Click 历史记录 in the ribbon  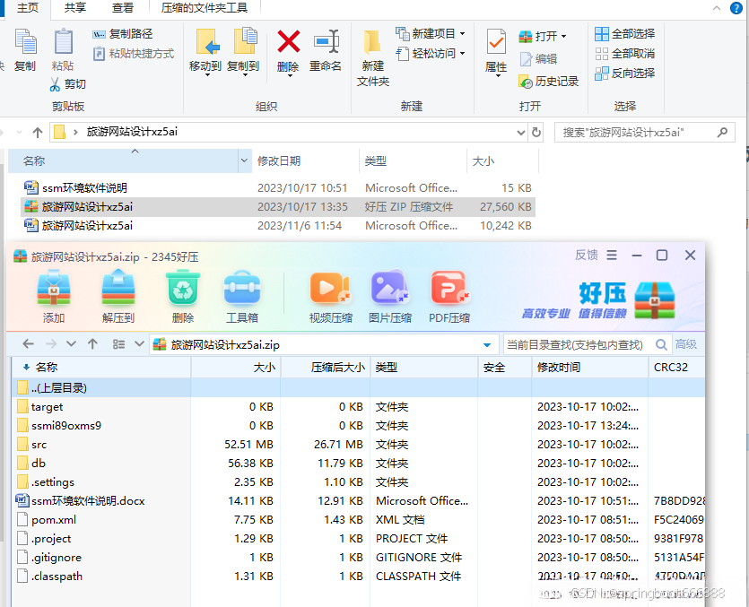coord(548,82)
